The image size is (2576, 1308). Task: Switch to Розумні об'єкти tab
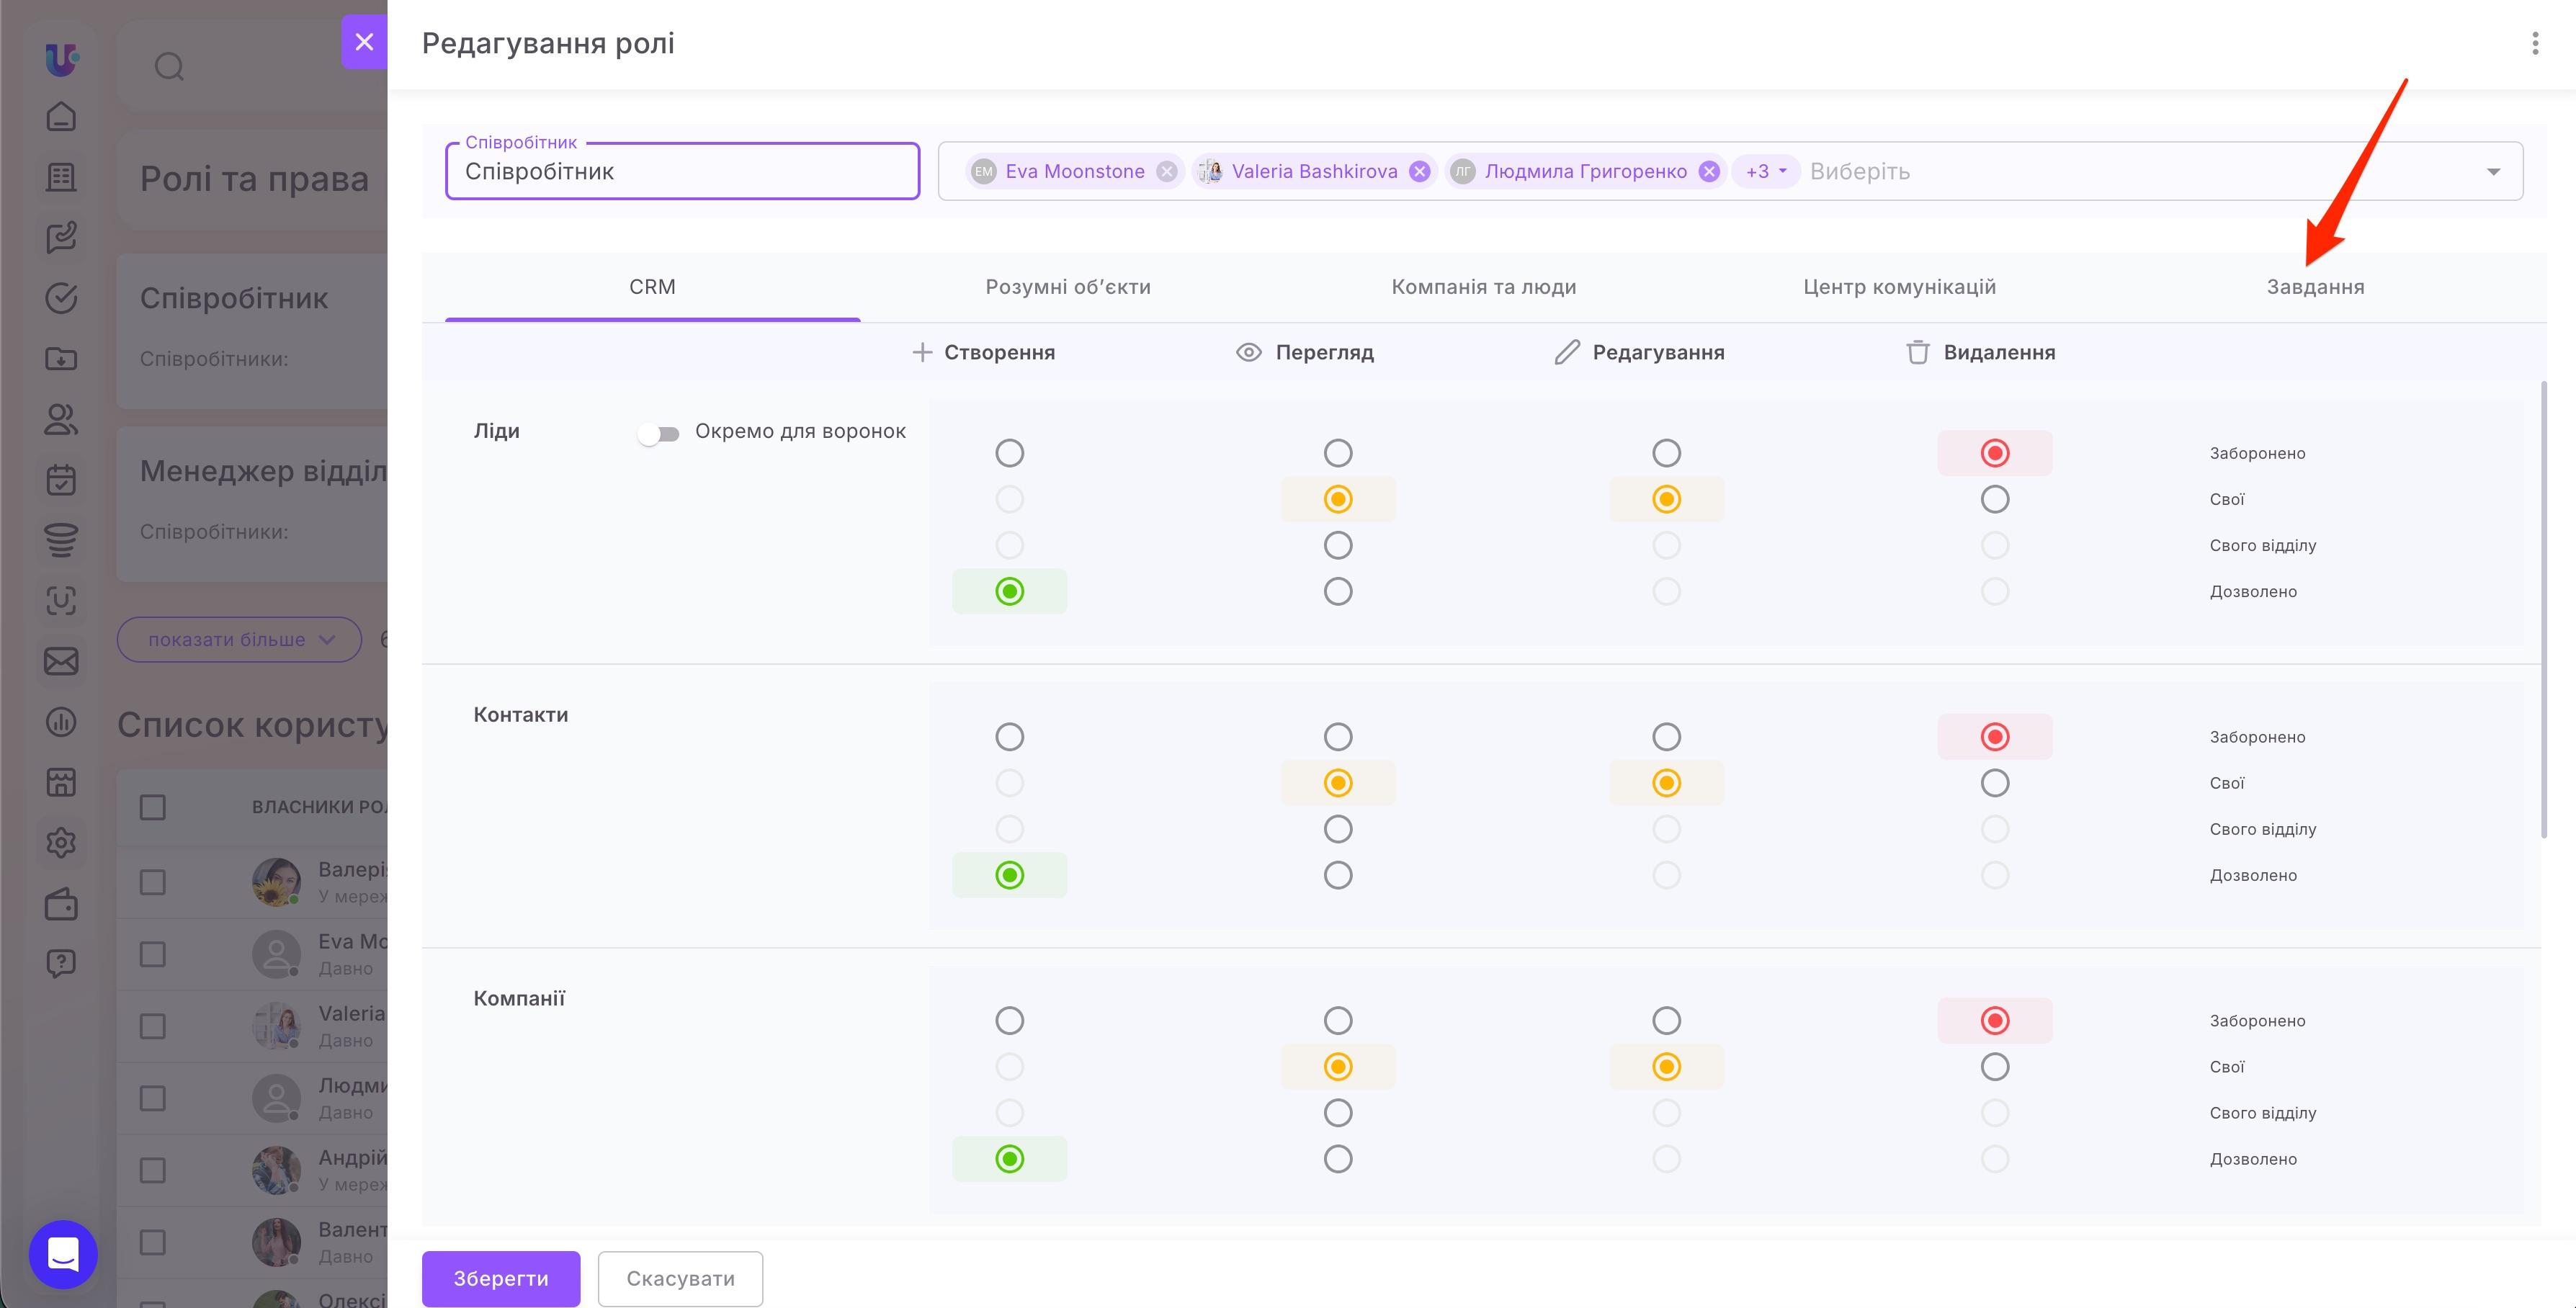[x=1068, y=287]
